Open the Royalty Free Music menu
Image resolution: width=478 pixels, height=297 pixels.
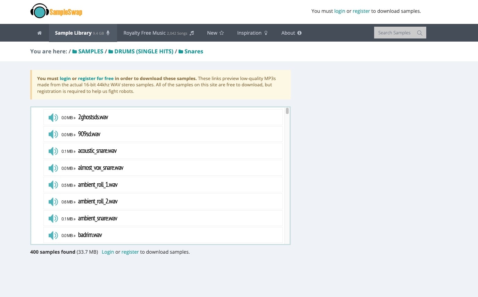158,33
